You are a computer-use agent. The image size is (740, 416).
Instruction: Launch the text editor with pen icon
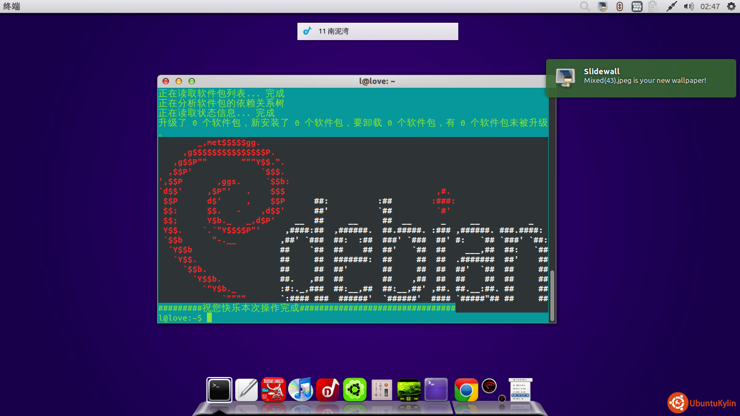[x=246, y=390]
